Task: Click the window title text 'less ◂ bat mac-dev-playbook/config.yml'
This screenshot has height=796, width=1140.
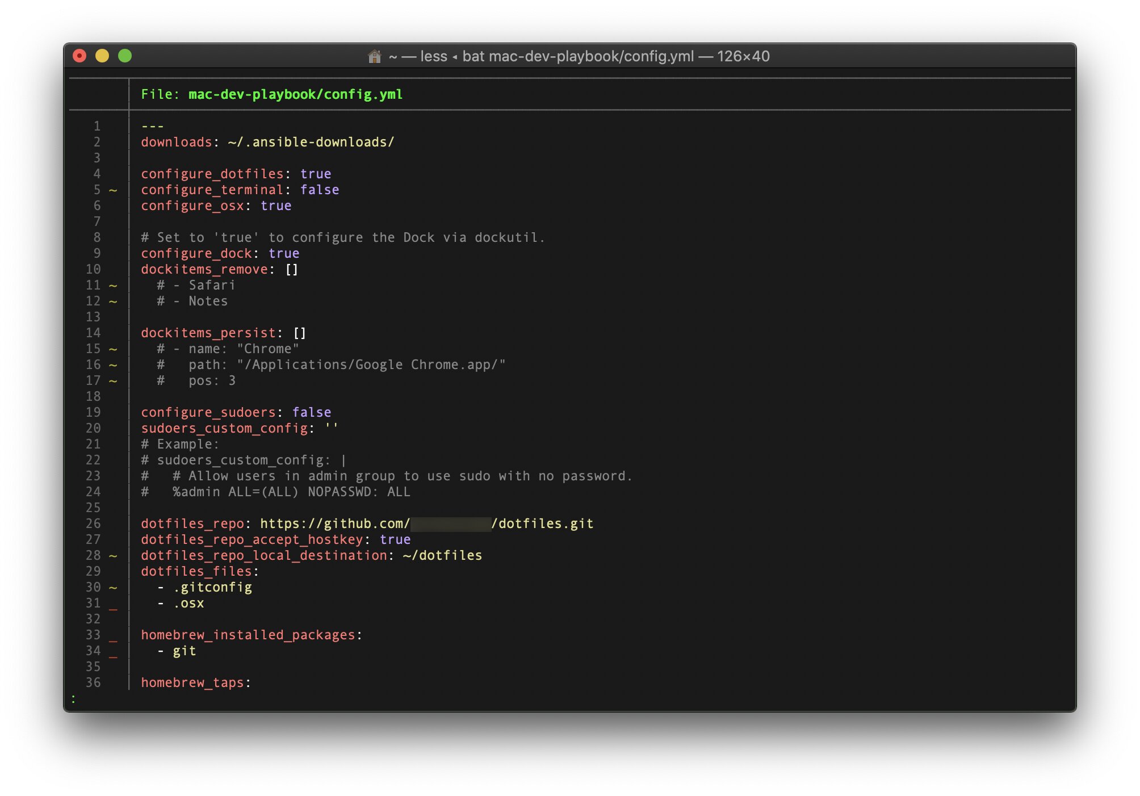Action: [557, 56]
